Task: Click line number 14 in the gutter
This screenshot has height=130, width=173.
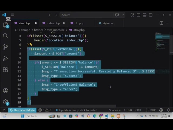Action: 19,80
